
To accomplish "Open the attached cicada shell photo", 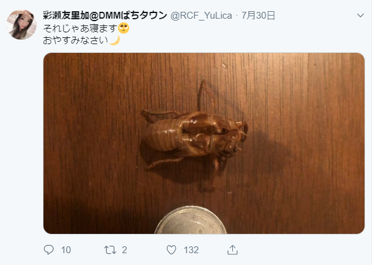I will coord(204,143).
